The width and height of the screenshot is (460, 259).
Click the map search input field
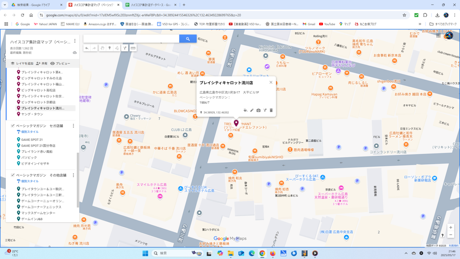coord(131,39)
